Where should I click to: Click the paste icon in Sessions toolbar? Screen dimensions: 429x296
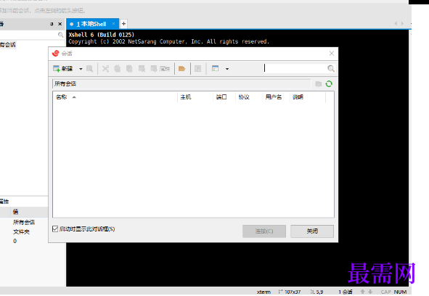coord(129,68)
